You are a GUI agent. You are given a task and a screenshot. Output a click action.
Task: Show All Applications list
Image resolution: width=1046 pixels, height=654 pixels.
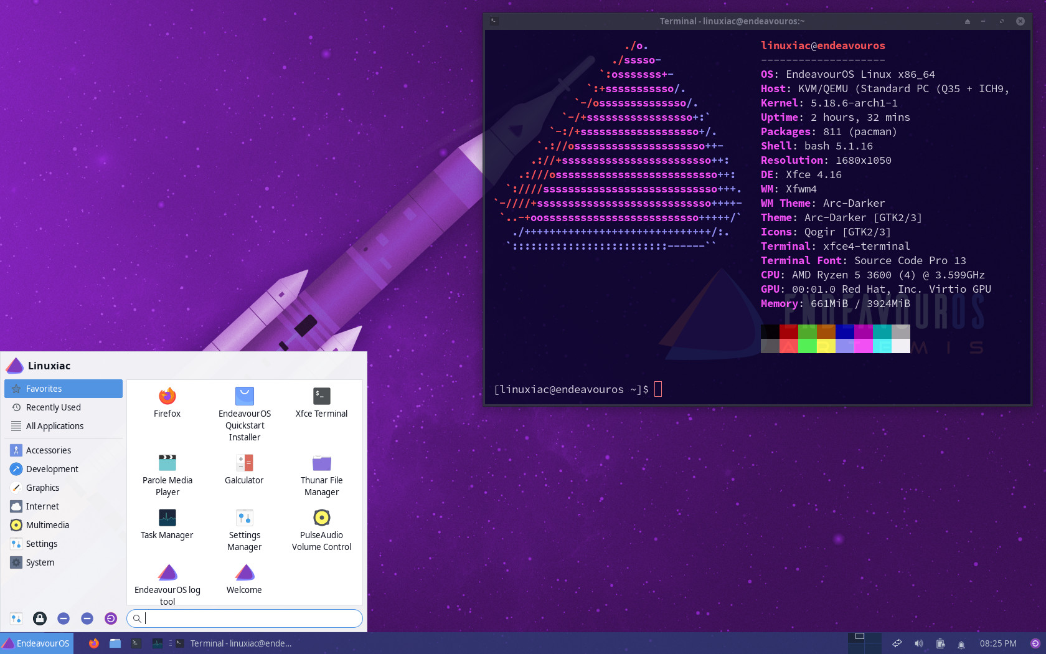64,426
